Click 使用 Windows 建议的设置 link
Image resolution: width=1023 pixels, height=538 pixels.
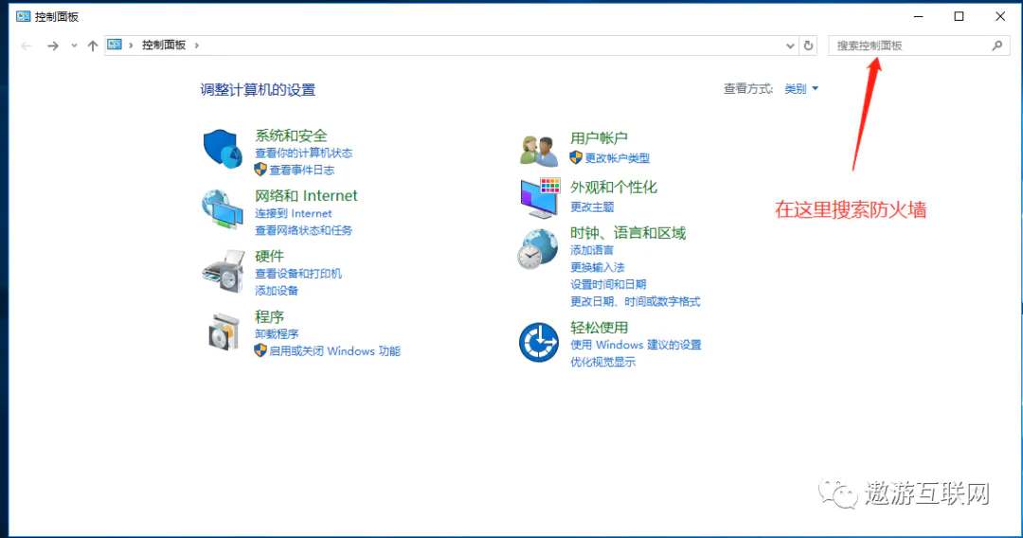[x=636, y=345]
